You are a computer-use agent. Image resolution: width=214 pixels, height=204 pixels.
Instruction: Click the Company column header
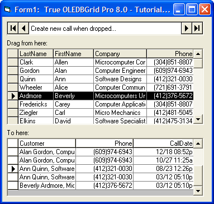(x=120, y=54)
